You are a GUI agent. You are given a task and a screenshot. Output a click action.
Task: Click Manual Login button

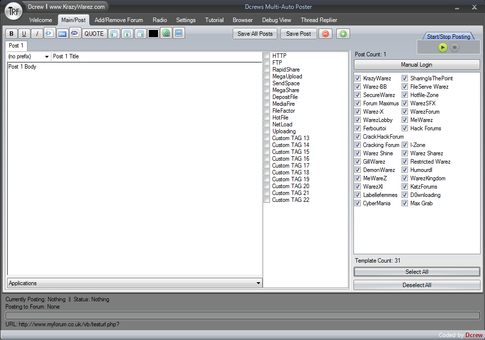417,65
